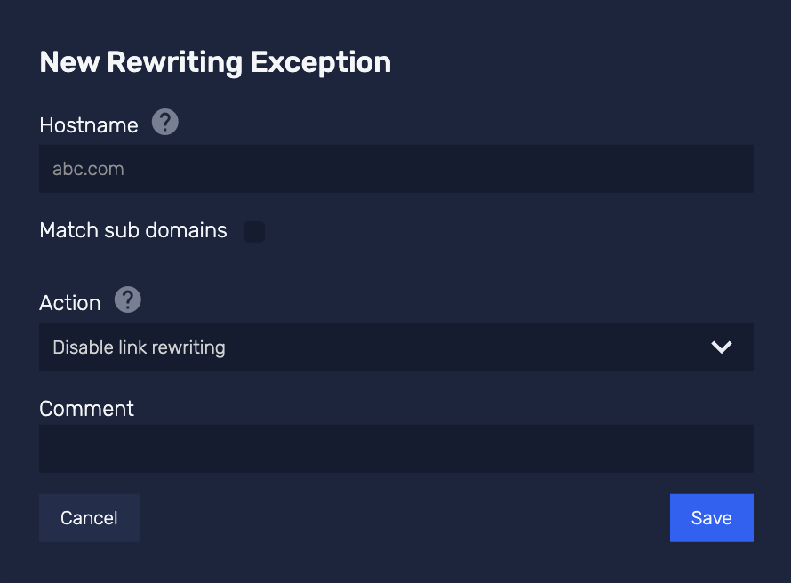Expand the Disable link rewriting dropdown
Screen dimensions: 791x583
(x=395, y=347)
